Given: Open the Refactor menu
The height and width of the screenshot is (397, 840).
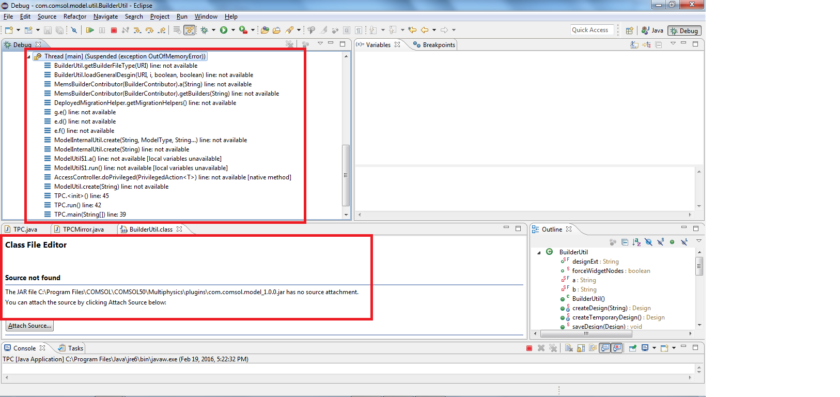Looking at the screenshot, I should [x=75, y=17].
